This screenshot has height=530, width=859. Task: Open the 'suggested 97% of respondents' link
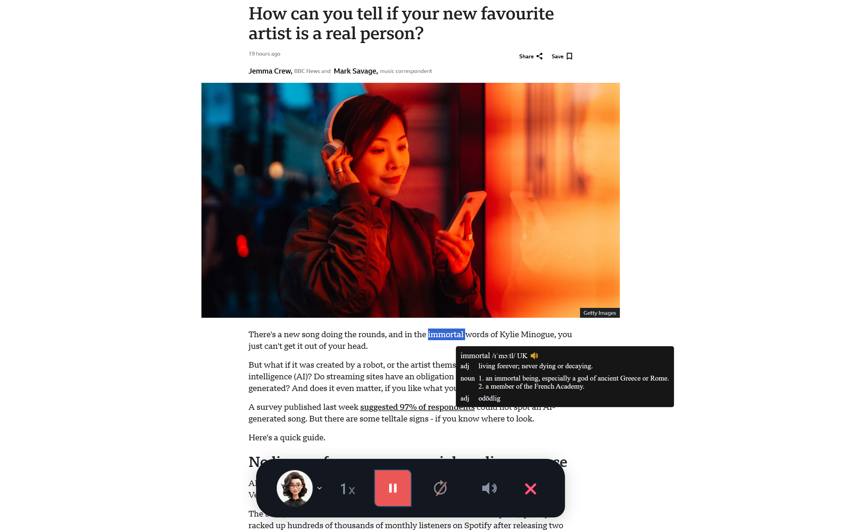[x=417, y=407]
